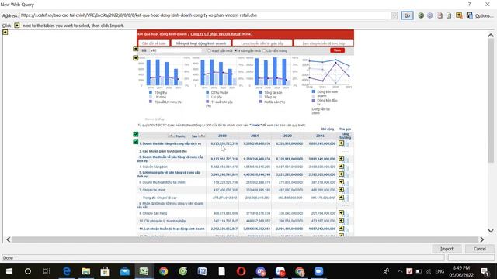Click yellow arrow in 'Lợi nhuận gộp' row
The width and height of the screenshot is (497, 279).
coord(341,174)
